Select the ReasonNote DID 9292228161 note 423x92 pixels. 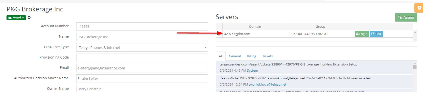314,81
